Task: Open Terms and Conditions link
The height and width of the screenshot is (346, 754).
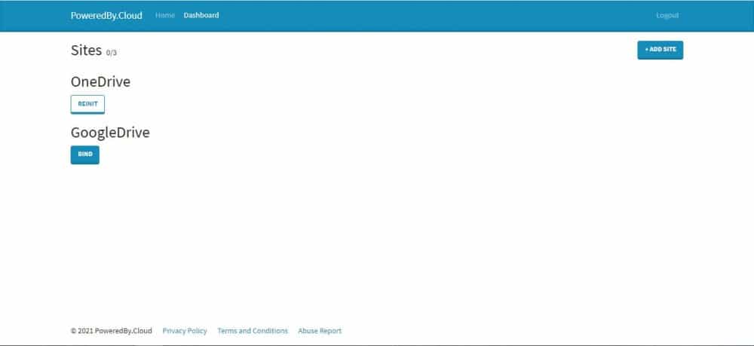Action: coord(253,331)
